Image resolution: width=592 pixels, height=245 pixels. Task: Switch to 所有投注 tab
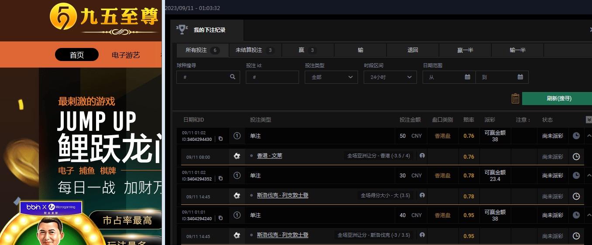pyautogui.click(x=203, y=50)
